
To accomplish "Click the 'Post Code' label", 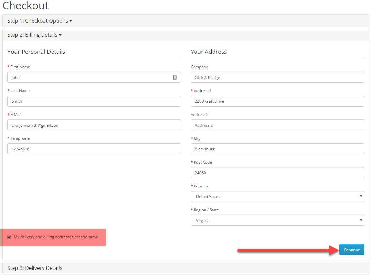I will click(x=203, y=162).
